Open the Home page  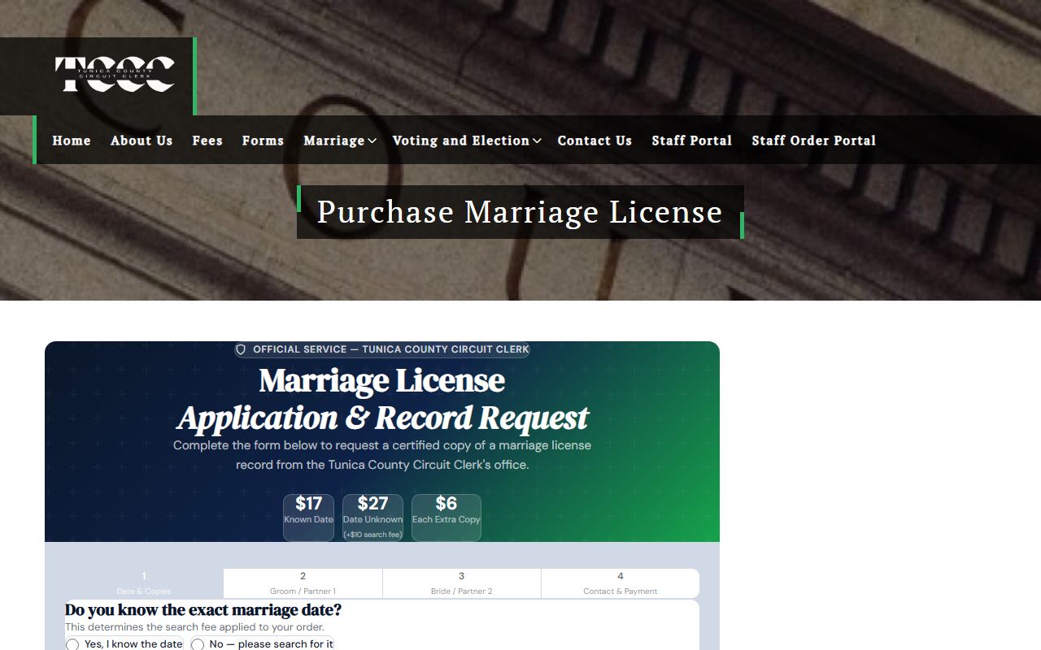(72, 141)
